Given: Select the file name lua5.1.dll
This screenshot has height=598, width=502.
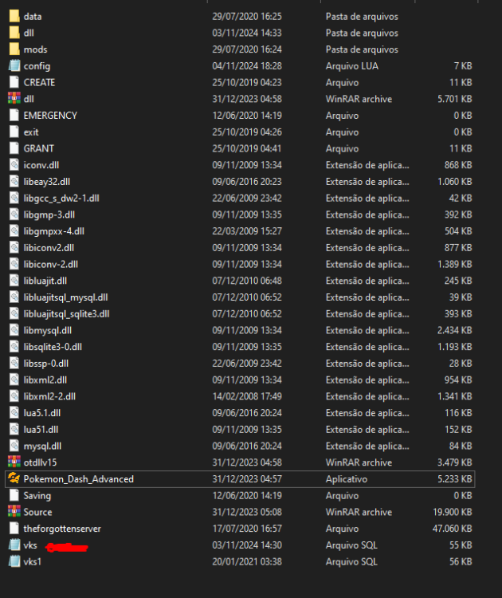Looking at the screenshot, I should [42, 413].
